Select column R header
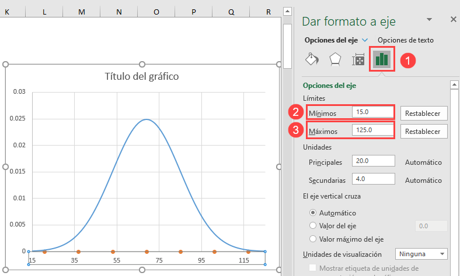This screenshot has height=276, width=460. pyautogui.click(x=268, y=12)
